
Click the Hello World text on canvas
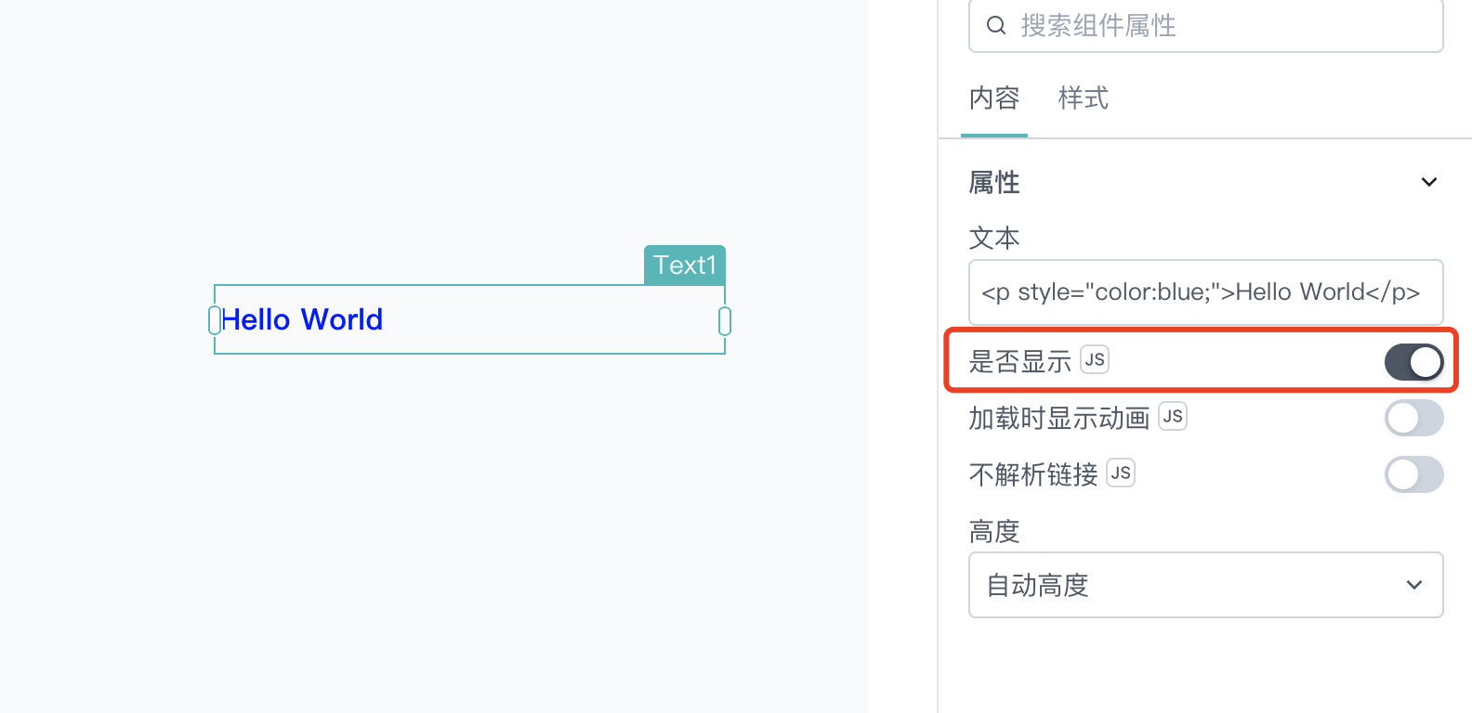pos(302,319)
